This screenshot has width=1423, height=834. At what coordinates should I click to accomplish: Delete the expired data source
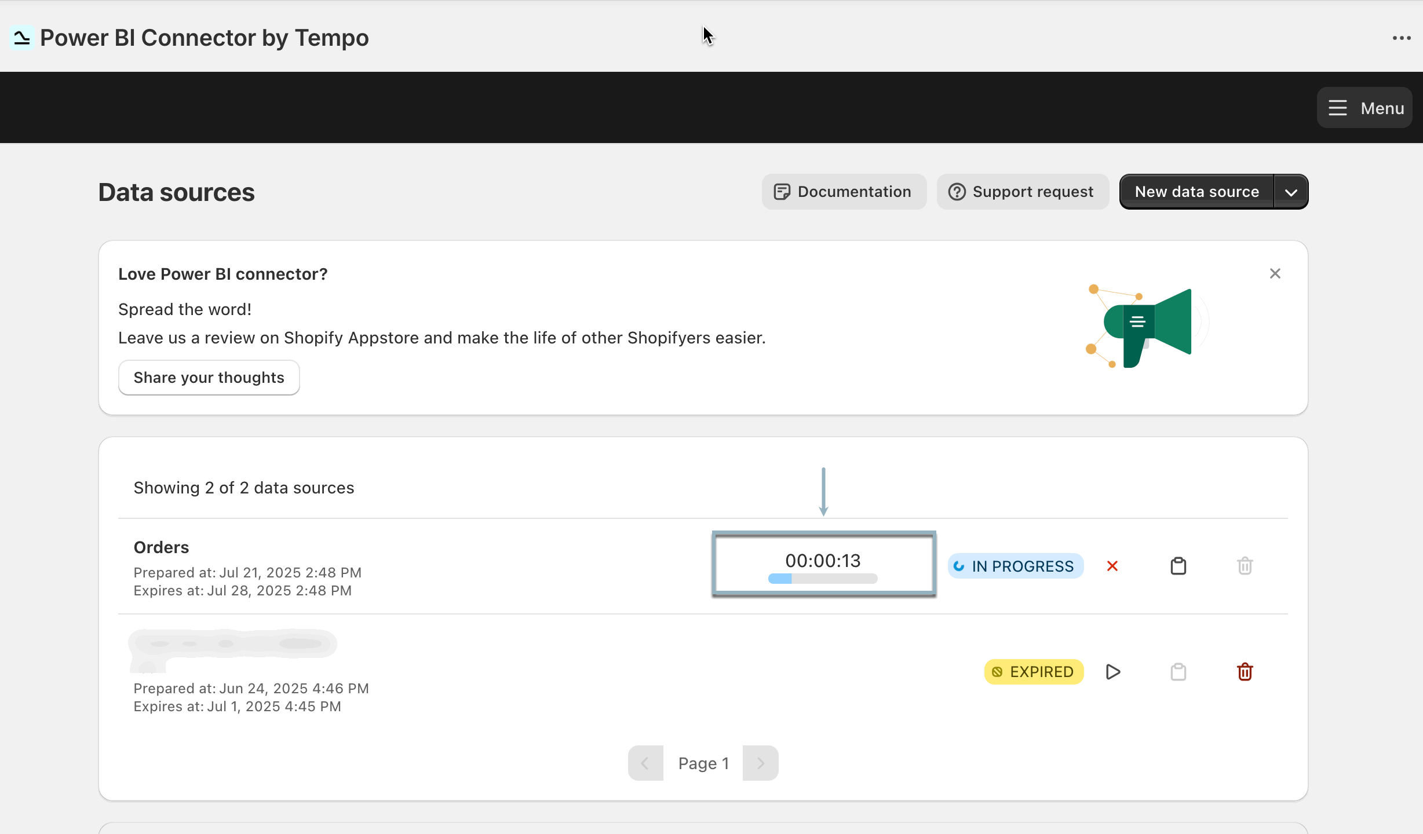coord(1245,671)
